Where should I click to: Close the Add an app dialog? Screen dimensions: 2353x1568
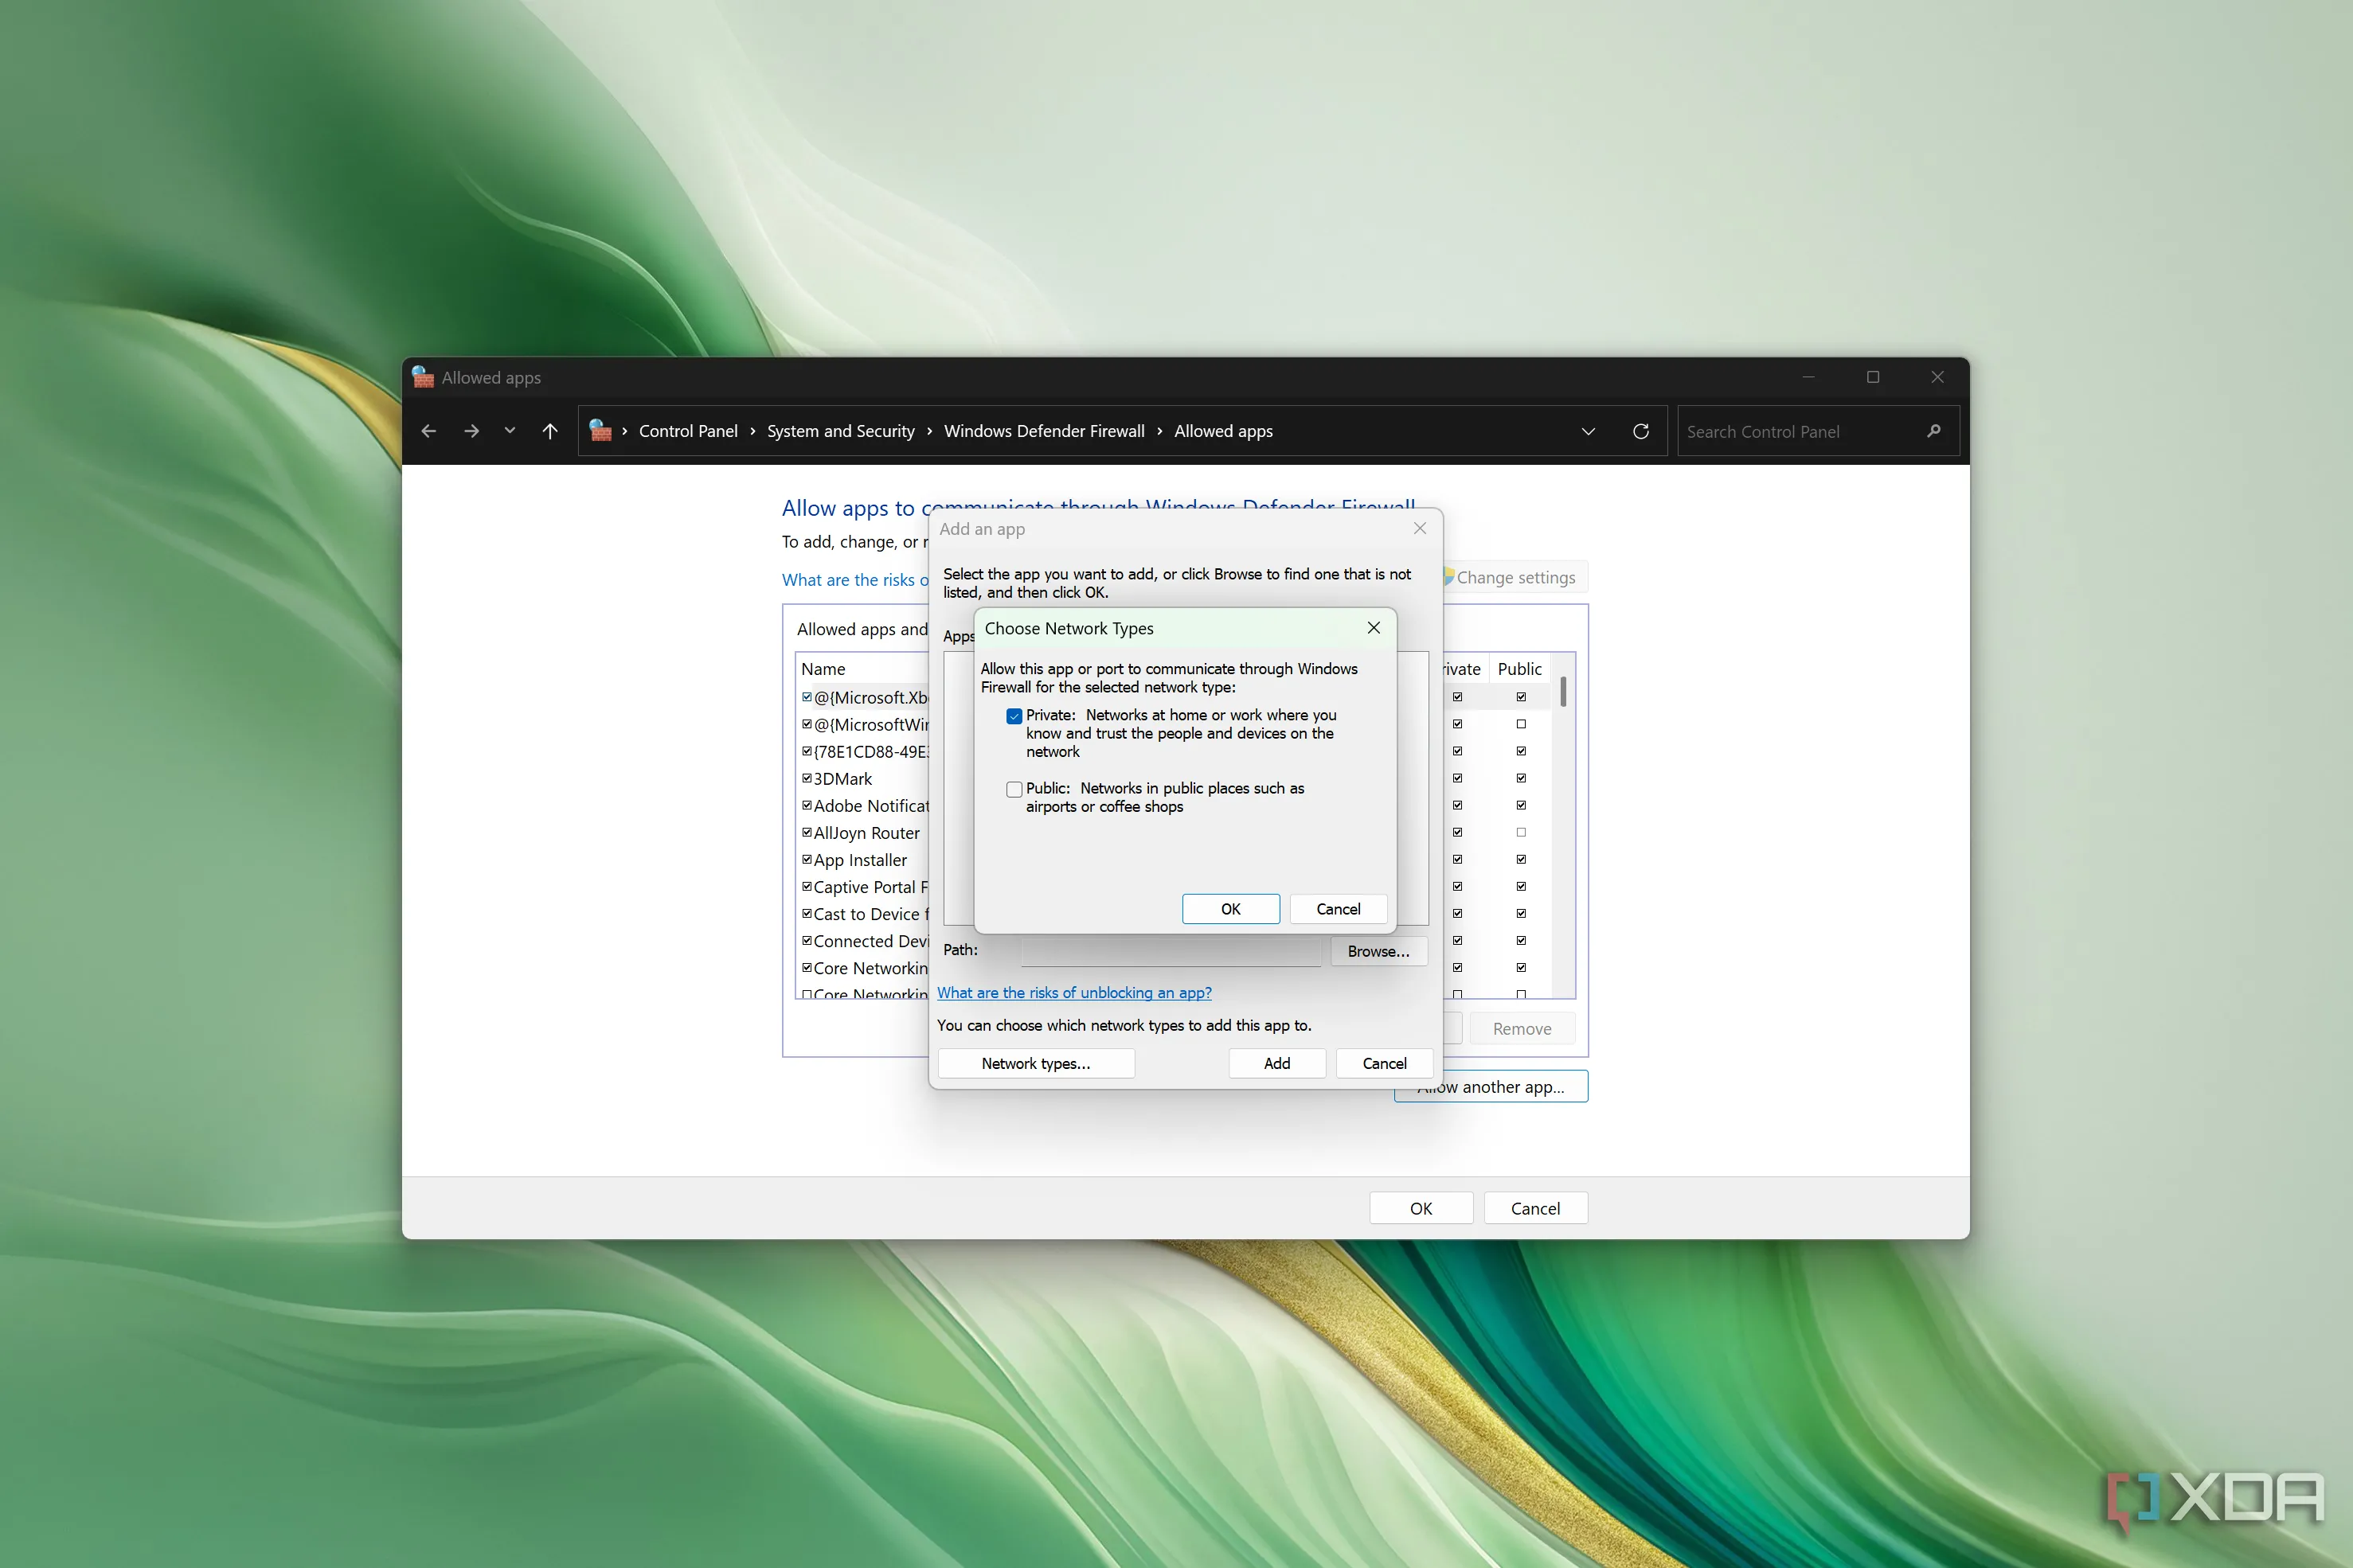point(1420,529)
